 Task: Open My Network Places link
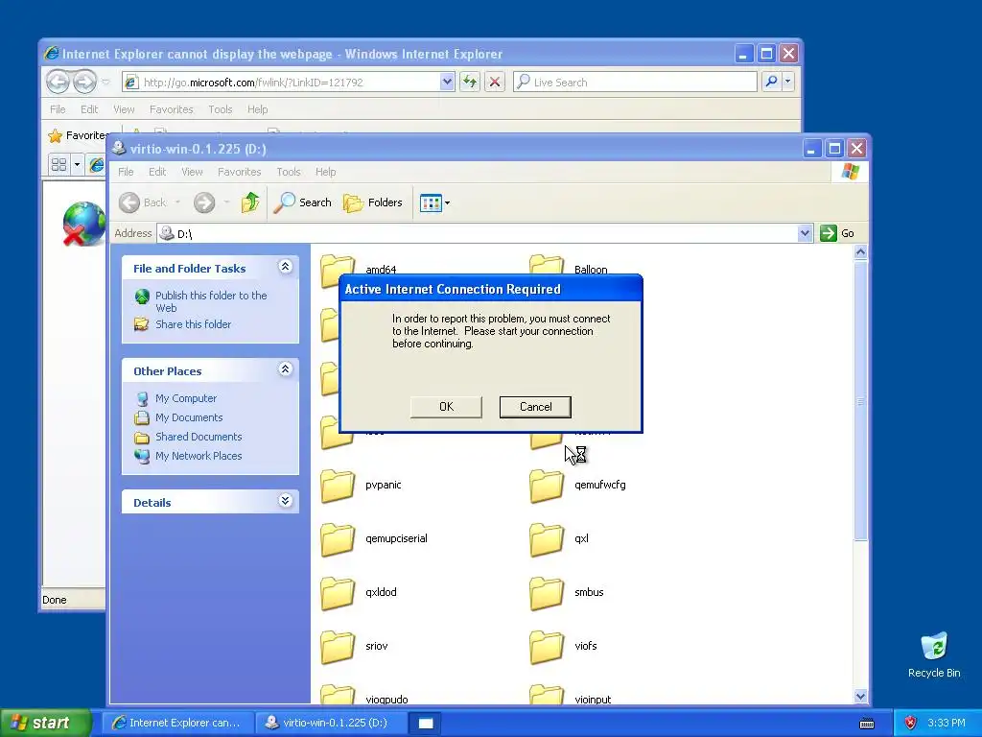click(x=199, y=456)
